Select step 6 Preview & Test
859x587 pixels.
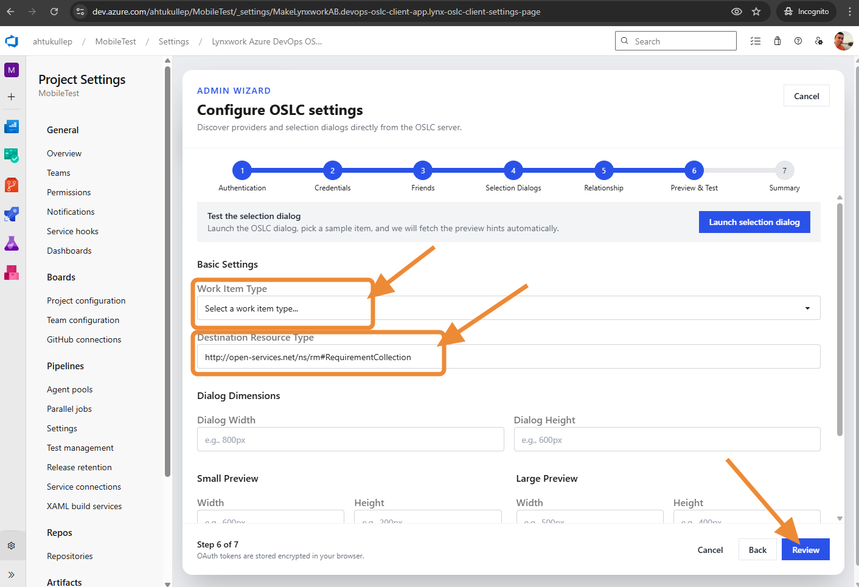[x=694, y=171]
